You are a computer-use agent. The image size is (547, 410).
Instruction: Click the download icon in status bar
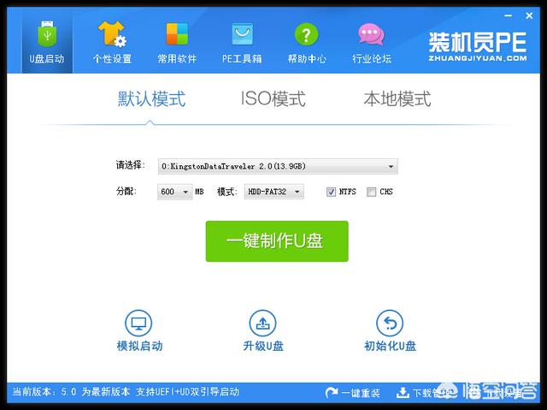403,393
